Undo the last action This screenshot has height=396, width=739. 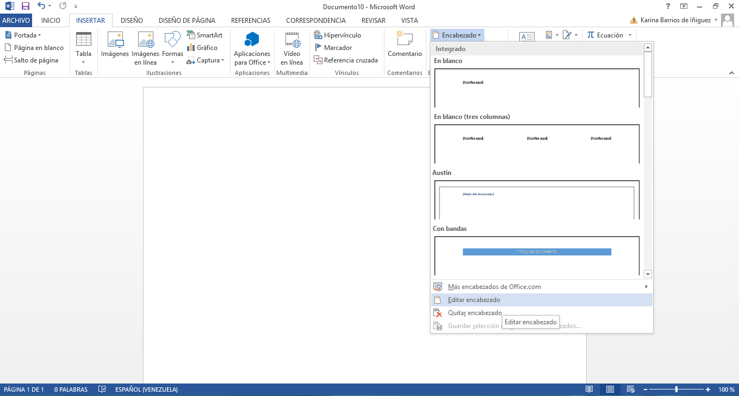tap(41, 7)
